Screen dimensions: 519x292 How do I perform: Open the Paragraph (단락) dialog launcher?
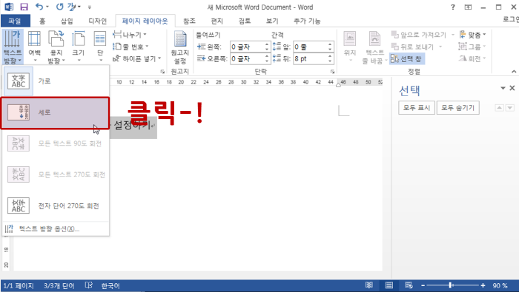332,71
